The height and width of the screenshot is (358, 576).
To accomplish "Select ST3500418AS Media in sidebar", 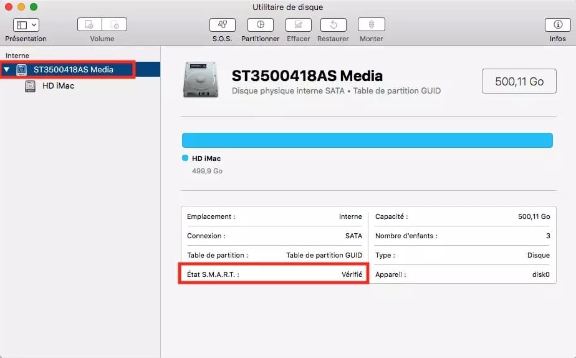I will click(73, 70).
